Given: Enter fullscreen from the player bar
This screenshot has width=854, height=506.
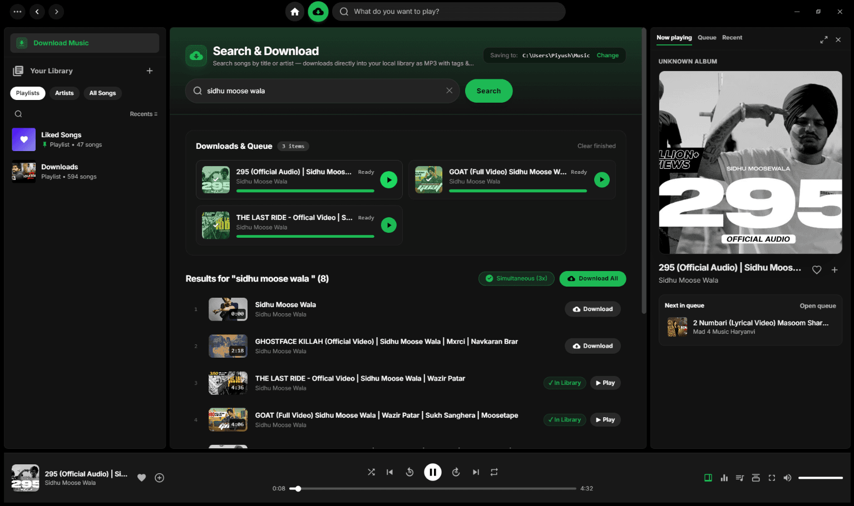Looking at the screenshot, I should [x=772, y=478].
